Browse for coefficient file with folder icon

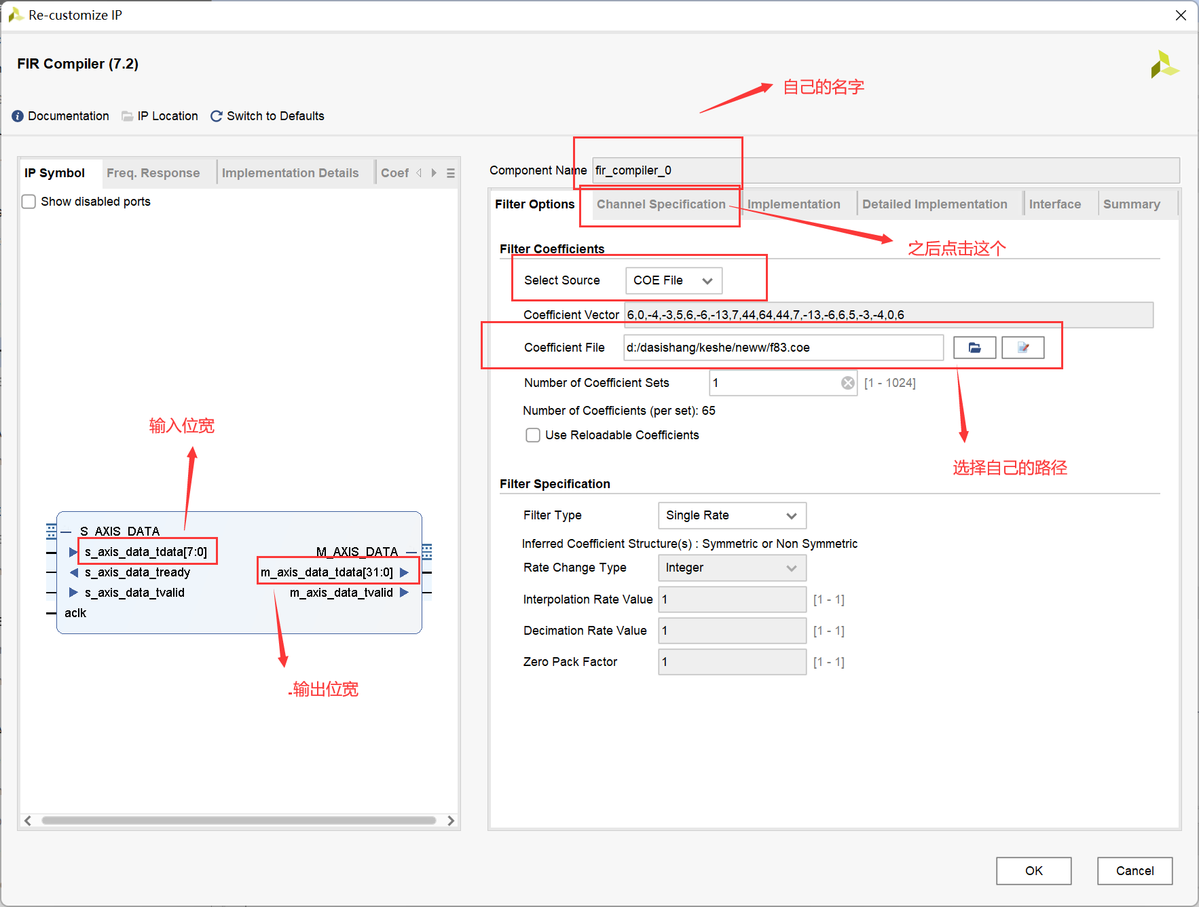pos(974,348)
